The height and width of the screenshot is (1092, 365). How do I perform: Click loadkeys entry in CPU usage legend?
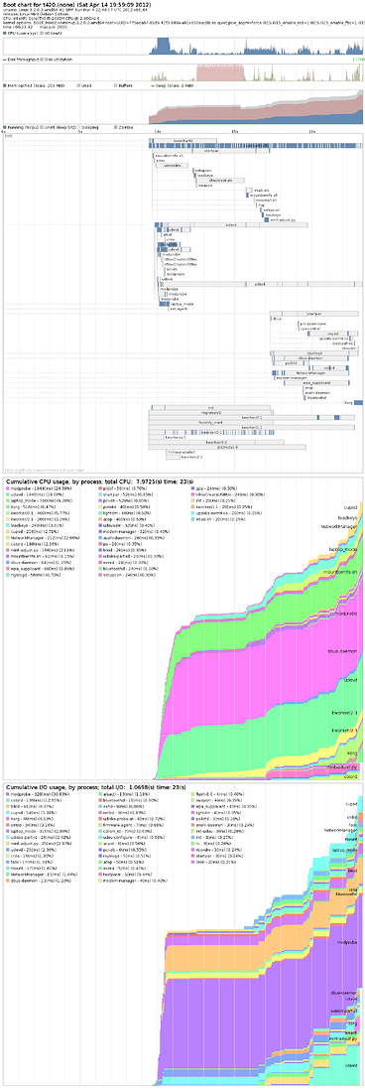pyautogui.click(x=35, y=525)
